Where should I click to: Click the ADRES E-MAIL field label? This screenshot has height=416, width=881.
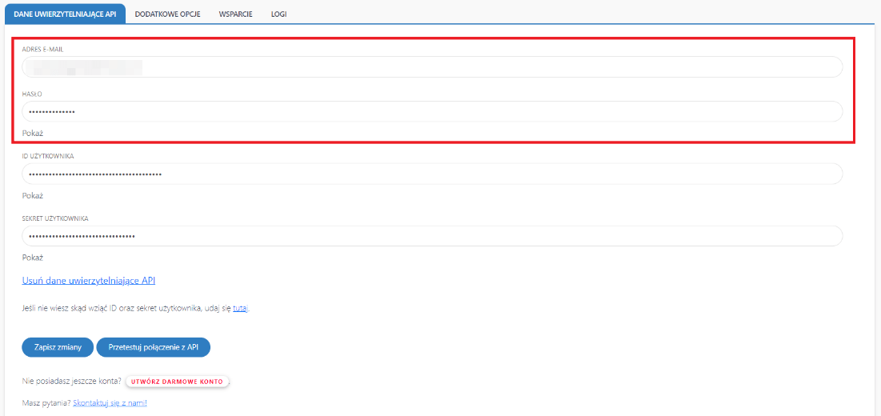coord(42,50)
